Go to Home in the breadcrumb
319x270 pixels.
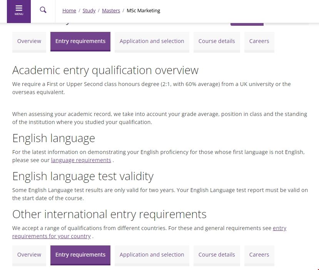69,11
